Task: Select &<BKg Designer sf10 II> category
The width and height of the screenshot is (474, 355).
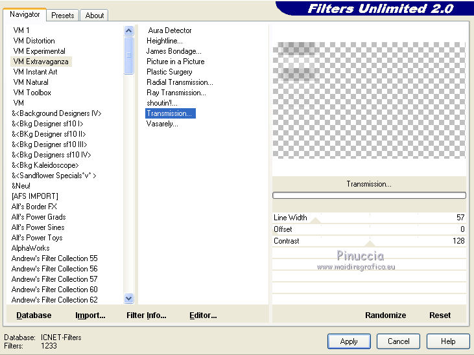Action: [x=49, y=134]
